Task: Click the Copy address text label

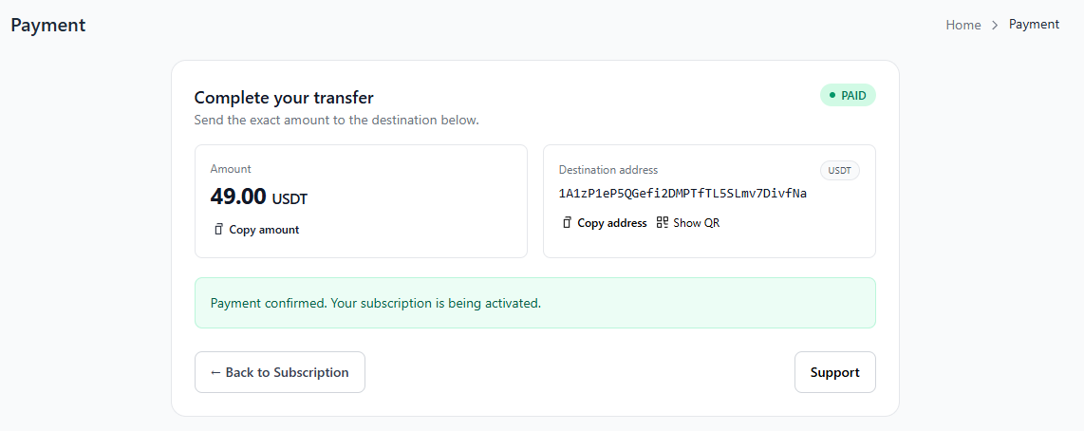Action: (612, 223)
